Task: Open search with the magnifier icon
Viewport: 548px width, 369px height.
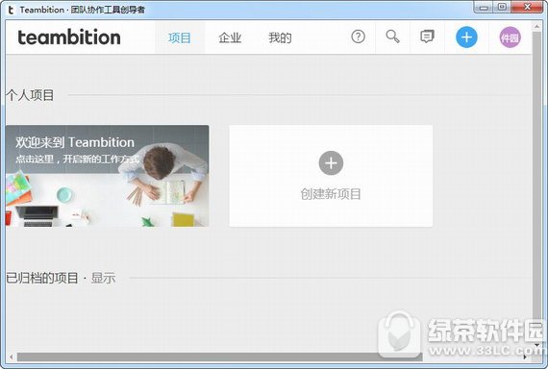Action: click(392, 37)
